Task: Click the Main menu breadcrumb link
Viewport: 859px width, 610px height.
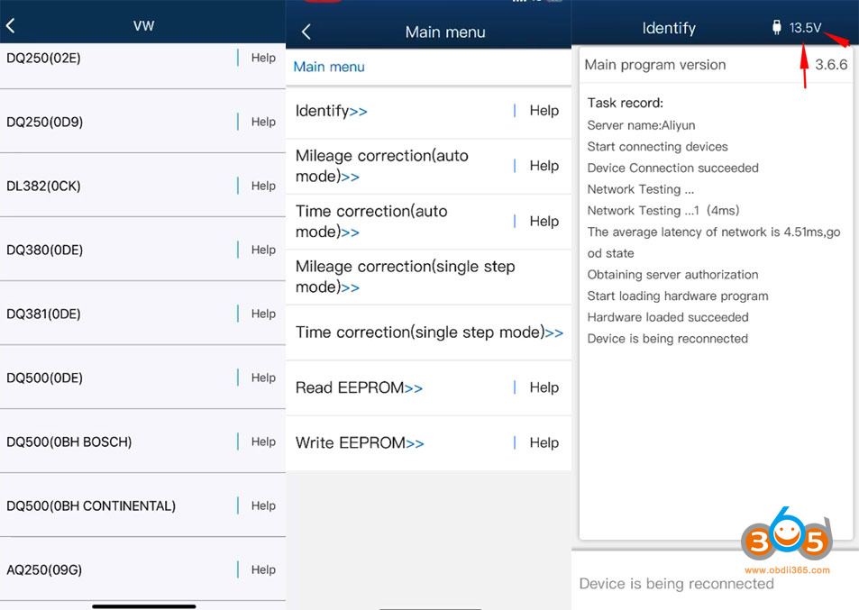Action: coord(329,67)
